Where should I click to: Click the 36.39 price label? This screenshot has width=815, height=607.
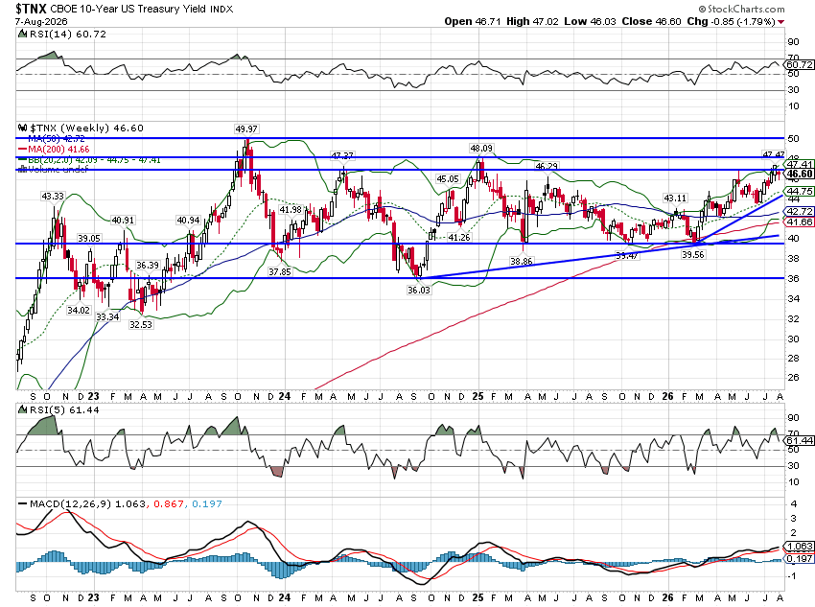tap(148, 265)
